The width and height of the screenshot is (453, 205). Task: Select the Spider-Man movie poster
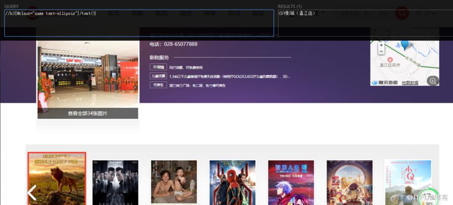coord(233,183)
